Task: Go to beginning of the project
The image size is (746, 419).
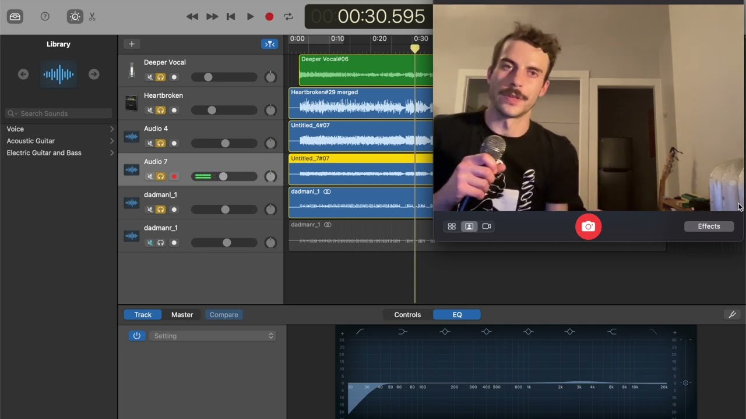Action: pyautogui.click(x=231, y=17)
